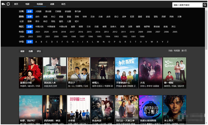
Task: Filter by year 1990
Action: [x=142, y=37]
